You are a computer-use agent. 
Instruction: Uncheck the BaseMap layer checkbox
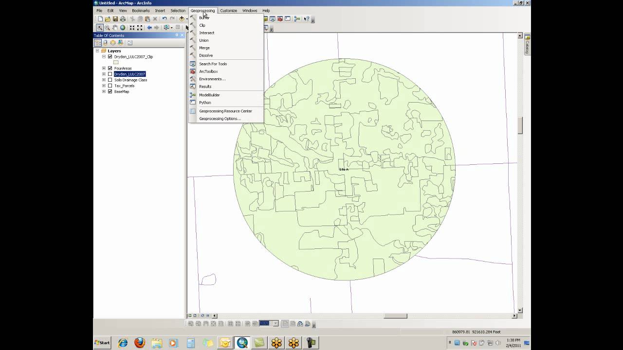pyautogui.click(x=110, y=91)
